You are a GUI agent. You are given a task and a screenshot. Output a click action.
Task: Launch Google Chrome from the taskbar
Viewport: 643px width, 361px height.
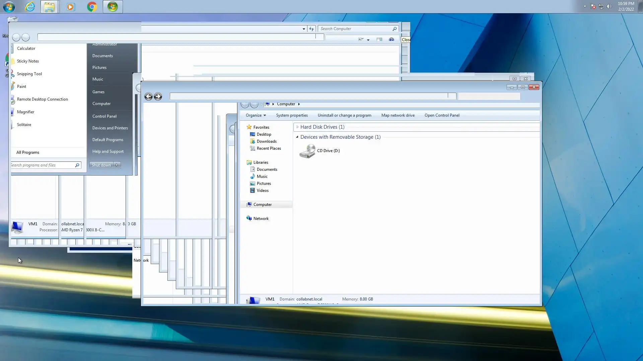click(92, 7)
